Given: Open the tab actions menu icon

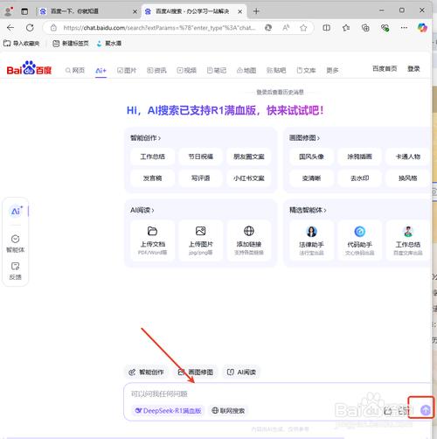Looking at the screenshot, I should click(x=24, y=11).
